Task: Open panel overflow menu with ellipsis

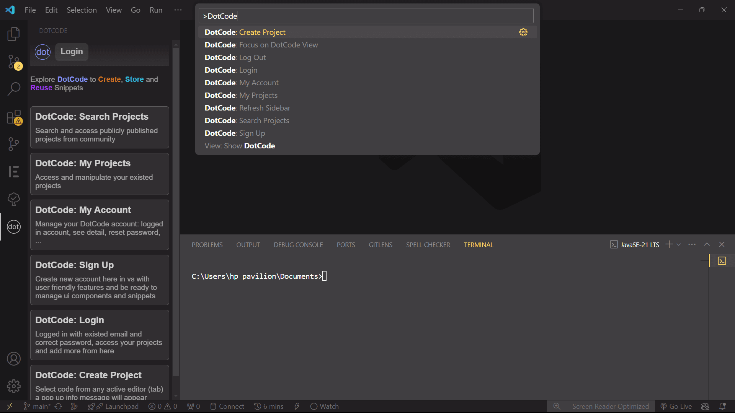Action: tap(692, 244)
